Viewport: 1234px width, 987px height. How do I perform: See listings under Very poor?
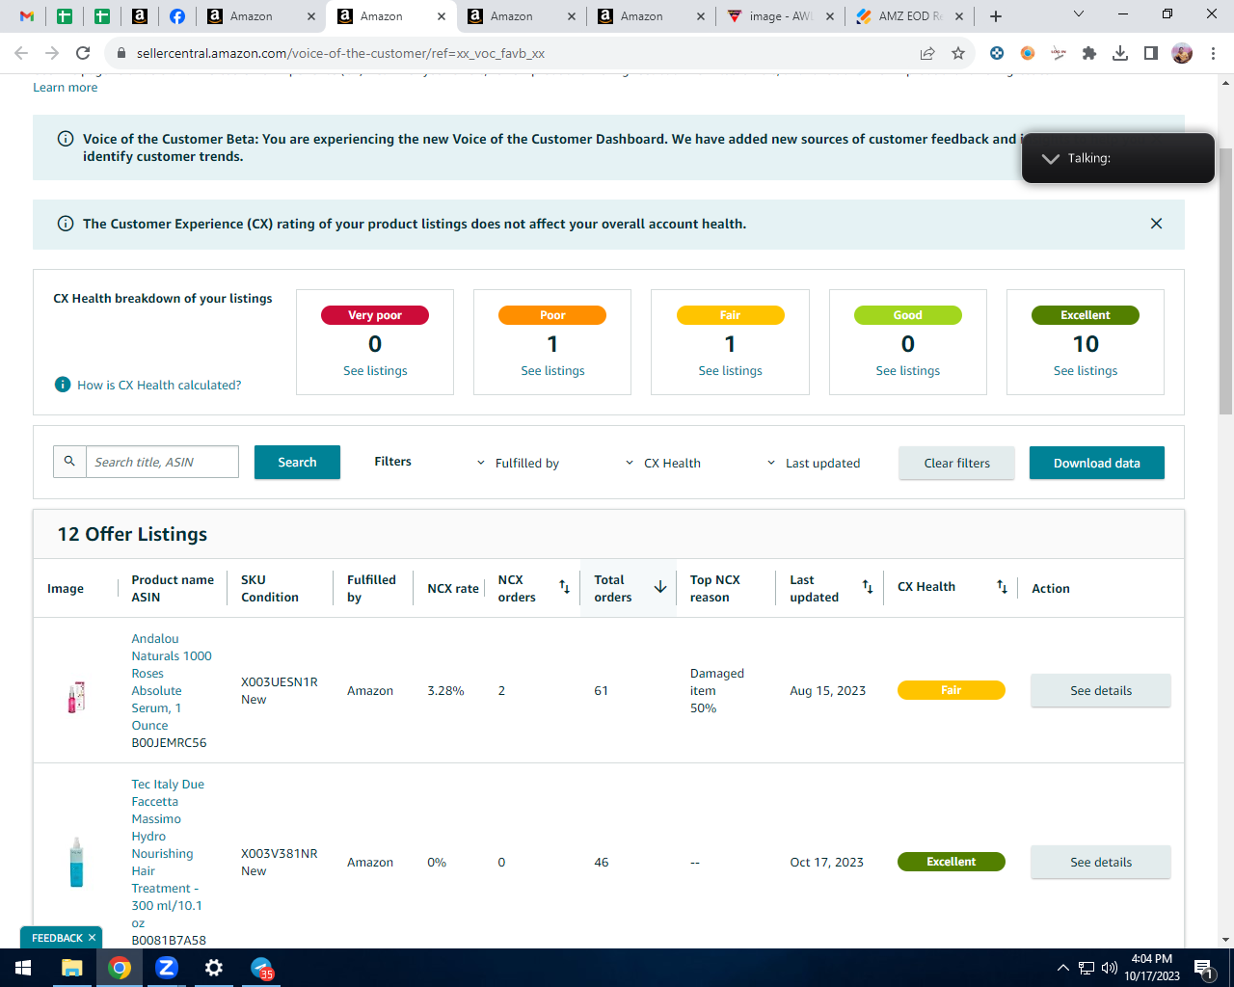tap(375, 370)
